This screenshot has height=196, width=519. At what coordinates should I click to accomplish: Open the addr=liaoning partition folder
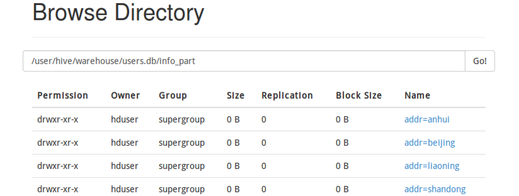432,166
